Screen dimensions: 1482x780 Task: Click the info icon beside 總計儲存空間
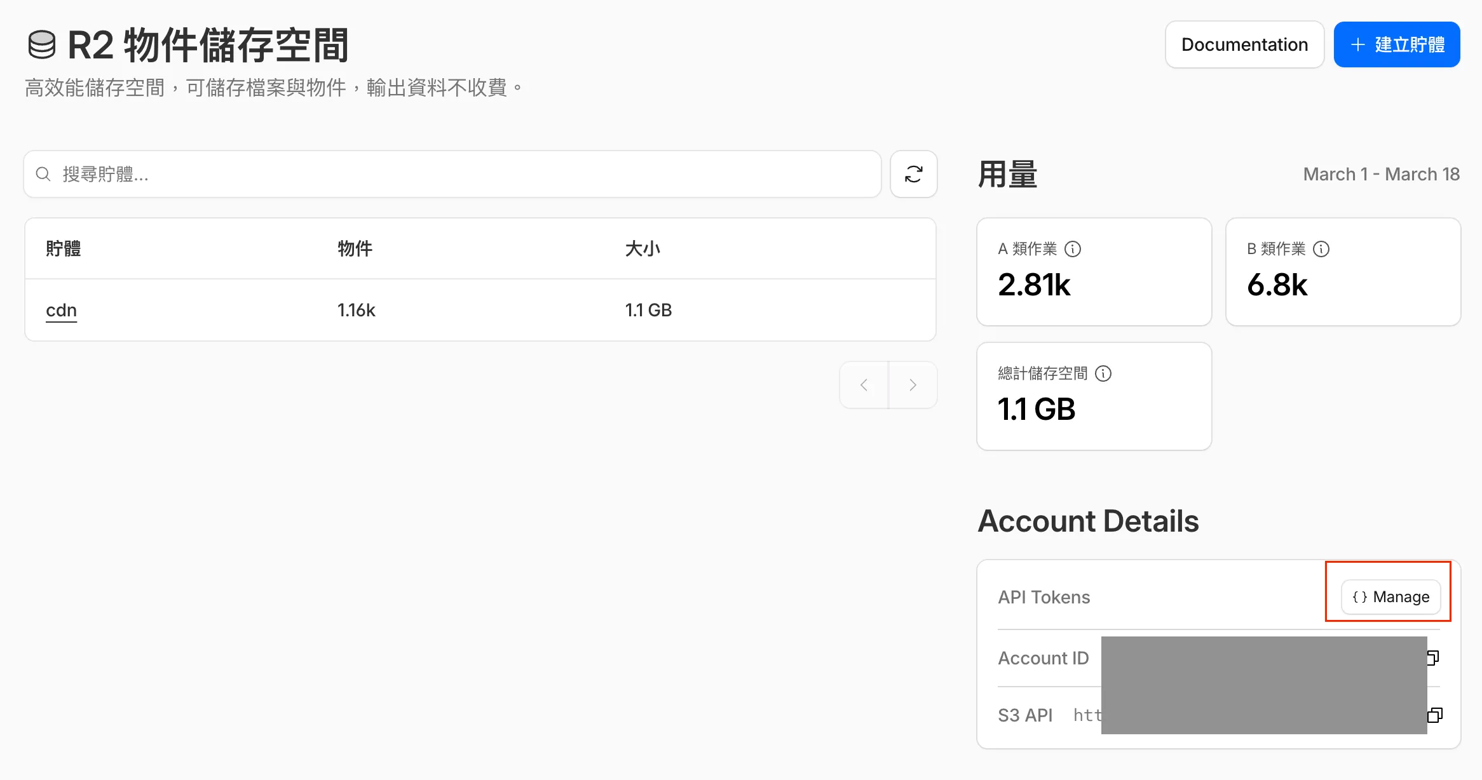click(x=1104, y=373)
